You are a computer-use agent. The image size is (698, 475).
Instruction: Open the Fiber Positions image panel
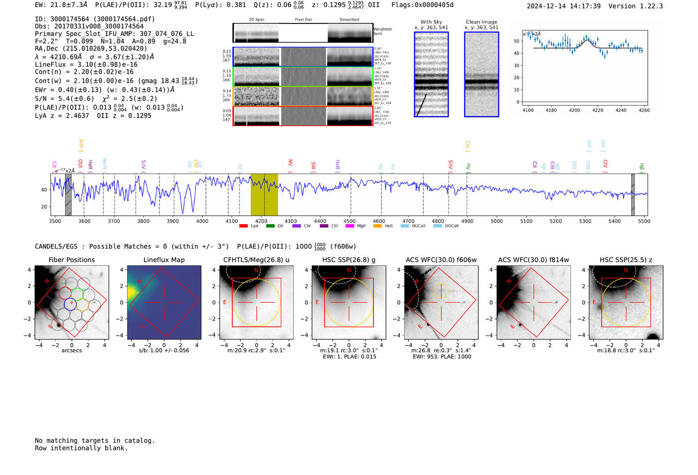click(x=72, y=303)
